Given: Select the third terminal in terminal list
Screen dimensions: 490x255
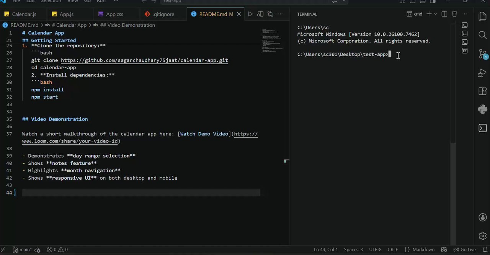Looking at the screenshot, I should 464,42.
